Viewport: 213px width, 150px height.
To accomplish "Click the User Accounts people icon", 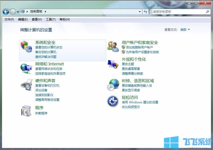I will click(113, 46).
